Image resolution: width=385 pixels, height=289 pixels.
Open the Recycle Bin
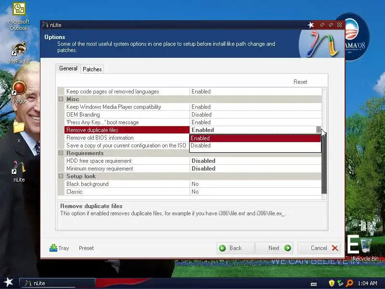coord(365,249)
